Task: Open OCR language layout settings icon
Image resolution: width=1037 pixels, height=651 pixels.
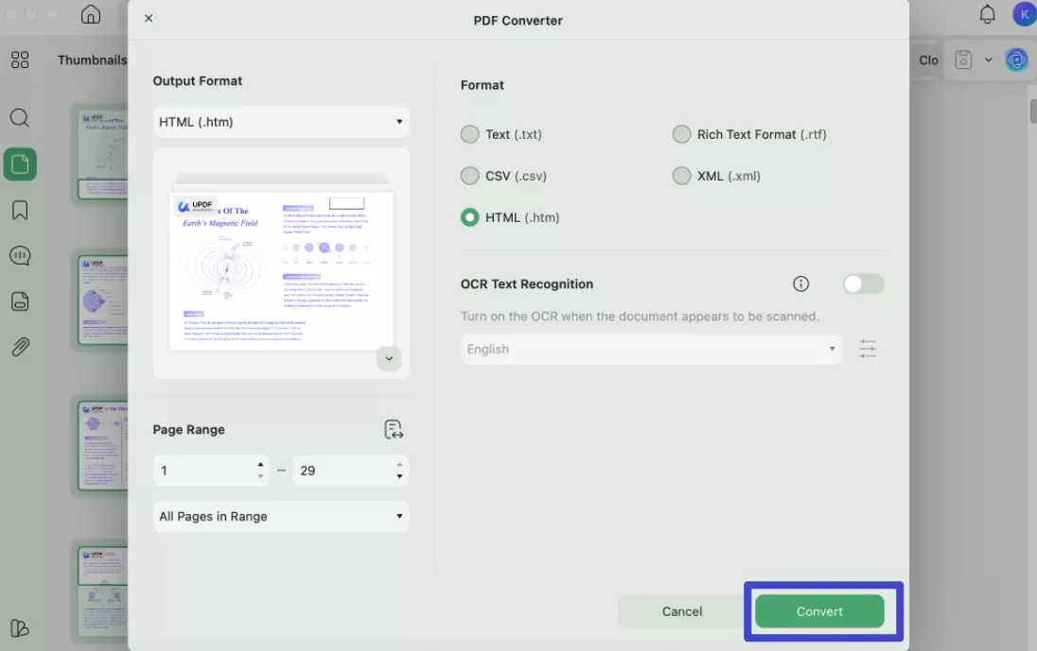Action: (x=868, y=349)
